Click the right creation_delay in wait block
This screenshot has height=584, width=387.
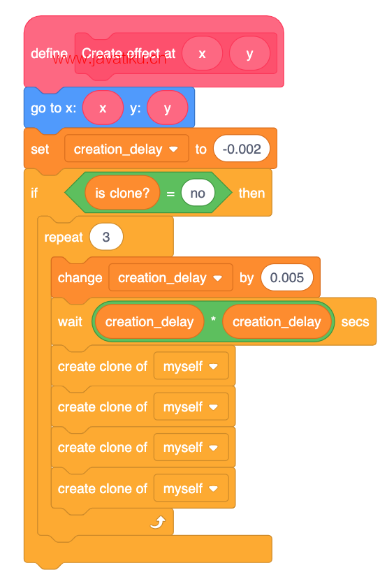point(277,321)
